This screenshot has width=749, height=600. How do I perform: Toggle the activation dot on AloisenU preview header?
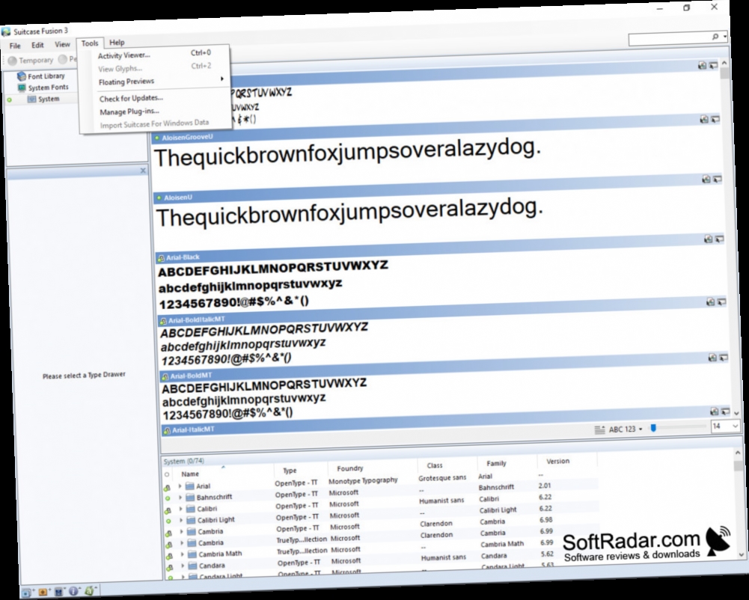click(x=159, y=198)
